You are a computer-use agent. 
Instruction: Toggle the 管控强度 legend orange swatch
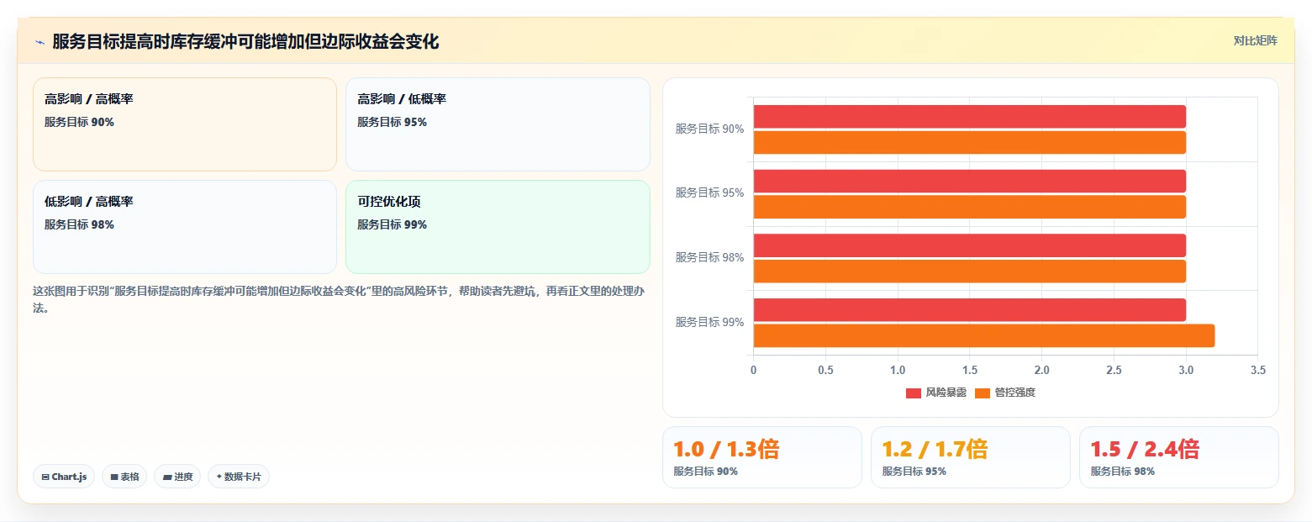tap(983, 393)
